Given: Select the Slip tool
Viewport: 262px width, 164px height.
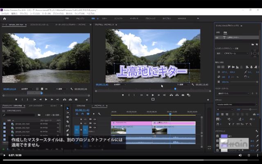Looking at the screenshot, I should tap(68, 126).
